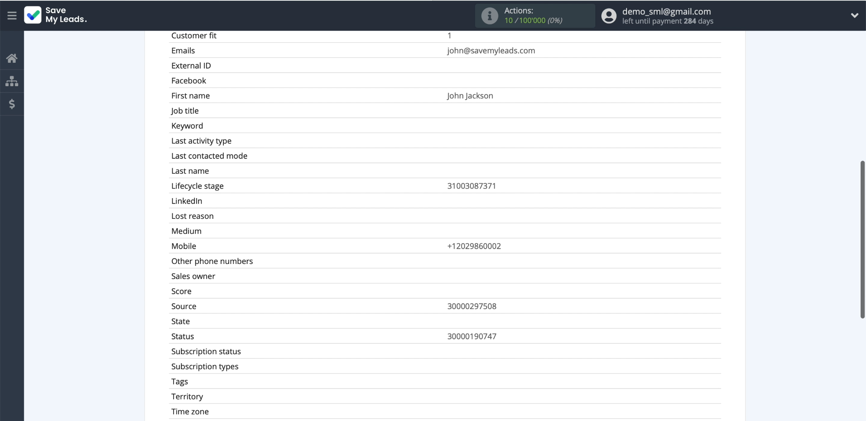Click the Actions info icon
This screenshot has height=421, width=866.
[x=489, y=16]
